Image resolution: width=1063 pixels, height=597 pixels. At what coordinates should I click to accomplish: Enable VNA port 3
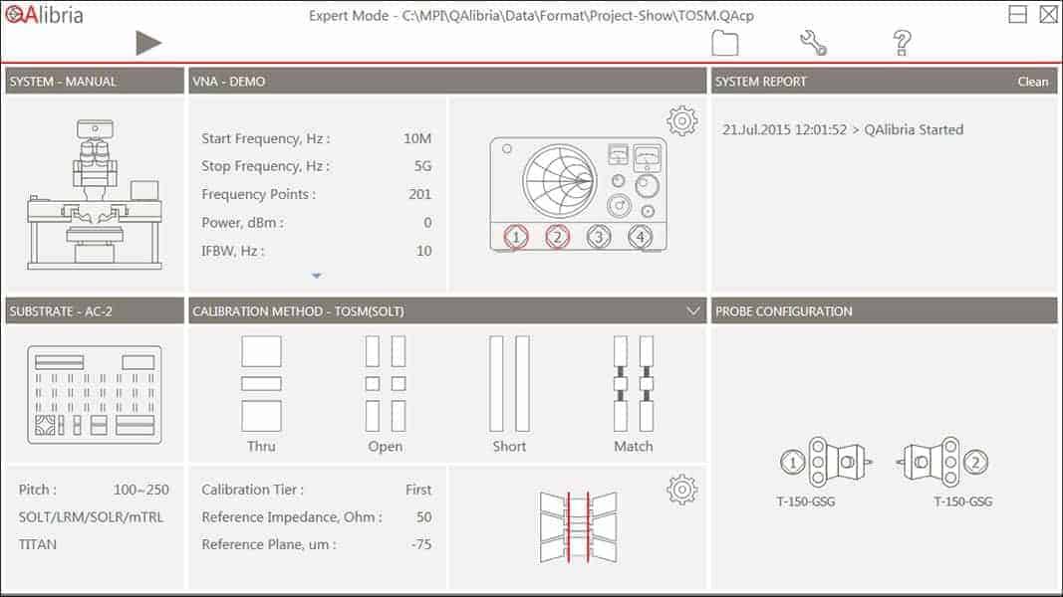click(598, 237)
